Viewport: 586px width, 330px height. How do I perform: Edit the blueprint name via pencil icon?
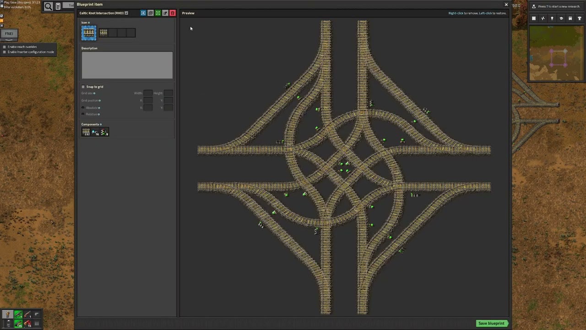(126, 13)
